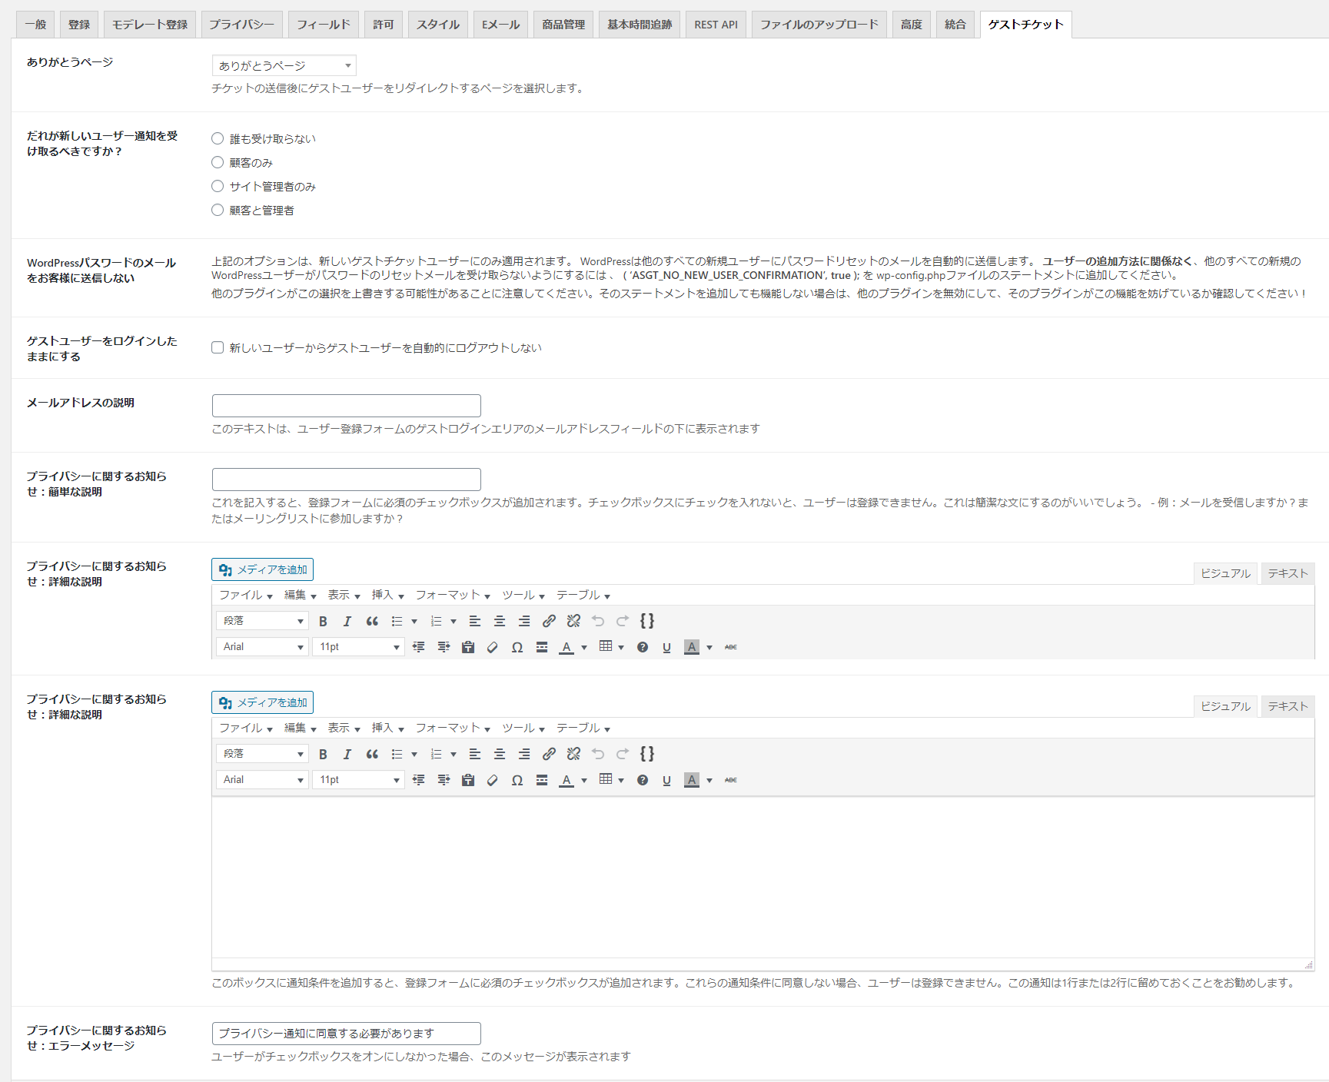
Task: Toggle italic in the lower editor toolbar
Action: tap(347, 754)
